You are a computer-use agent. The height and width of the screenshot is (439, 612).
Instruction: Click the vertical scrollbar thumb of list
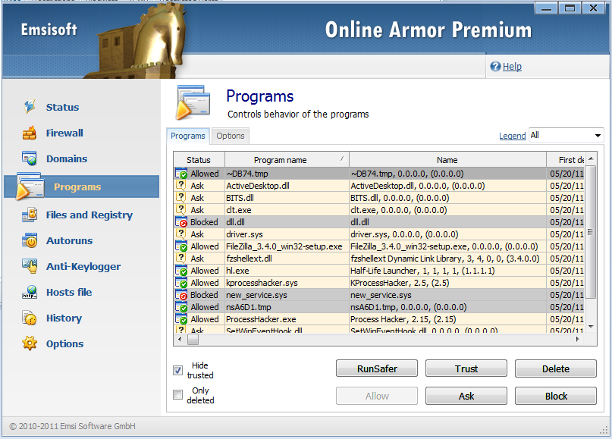point(591,232)
